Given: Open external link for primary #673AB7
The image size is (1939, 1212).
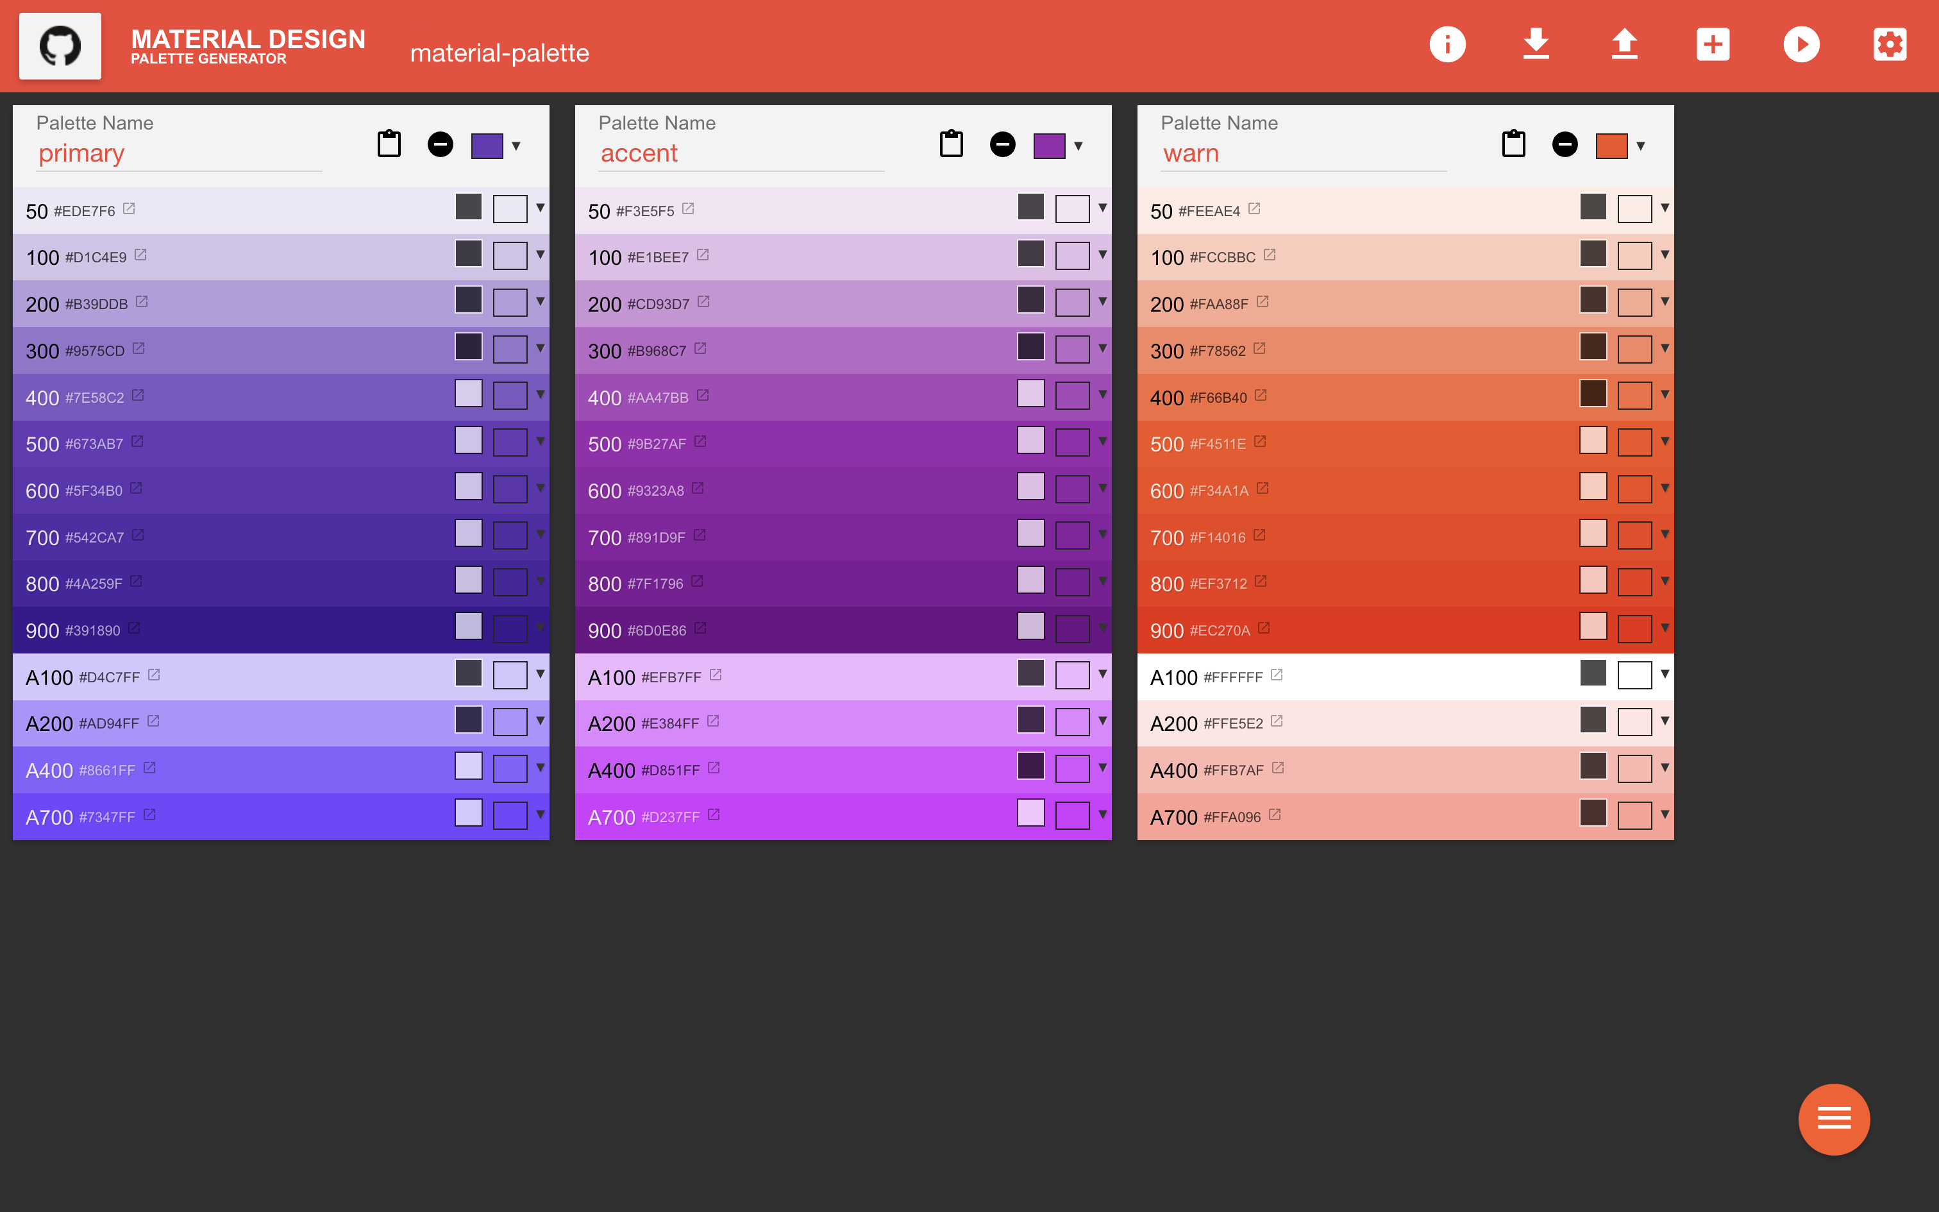Looking at the screenshot, I should 138,442.
